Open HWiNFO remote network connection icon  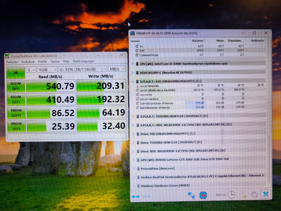click(191, 195)
